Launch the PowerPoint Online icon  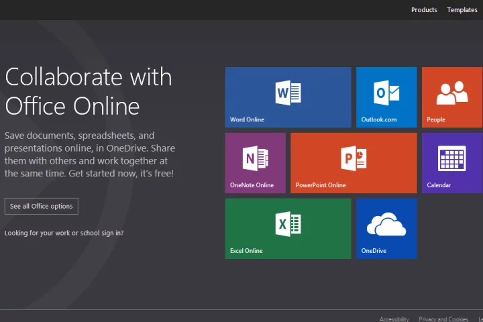pos(354,158)
